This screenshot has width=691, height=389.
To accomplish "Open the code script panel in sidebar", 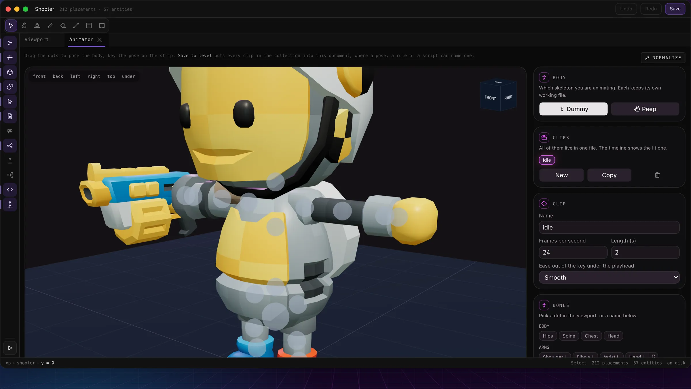I will click(x=10, y=190).
